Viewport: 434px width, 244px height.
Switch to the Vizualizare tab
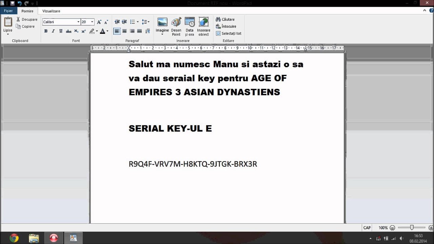coord(51,11)
